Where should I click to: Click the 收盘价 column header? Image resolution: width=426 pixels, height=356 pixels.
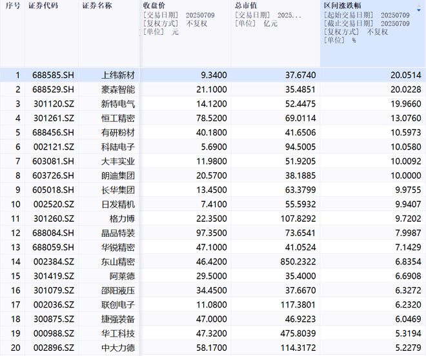tap(154, 6)
